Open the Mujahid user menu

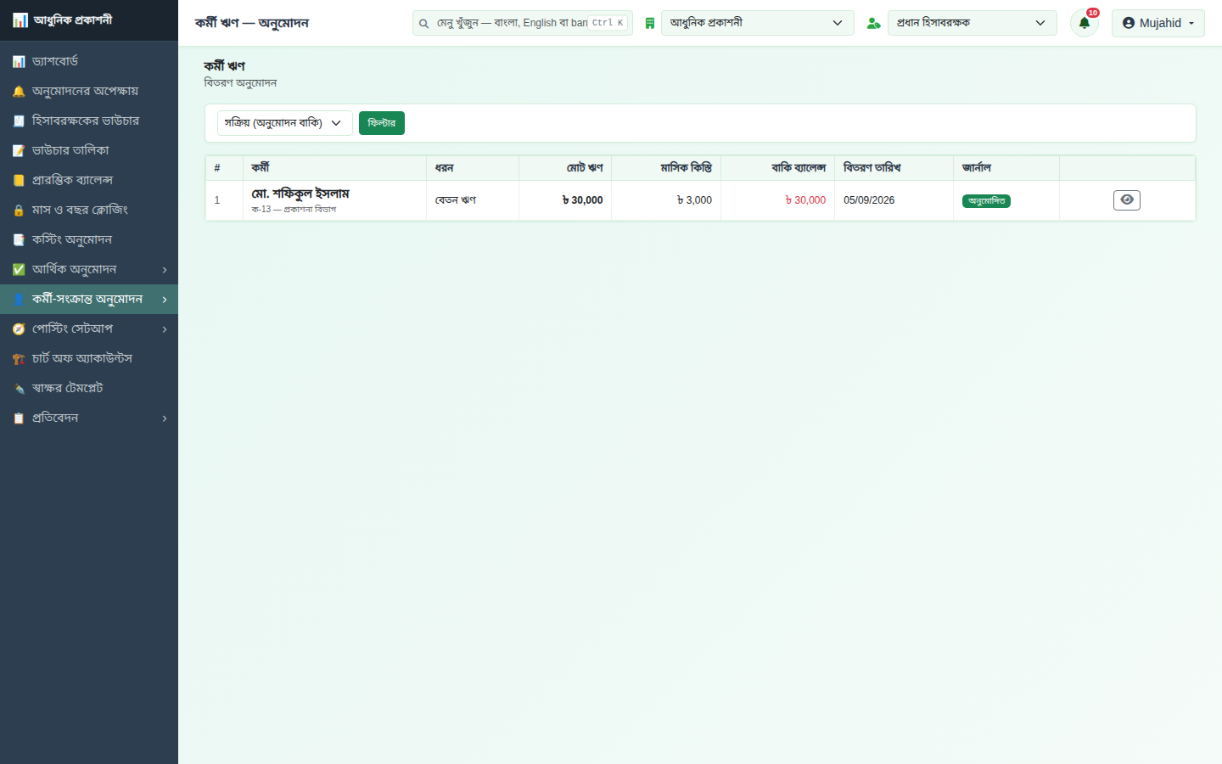(x=1158, y=23)
